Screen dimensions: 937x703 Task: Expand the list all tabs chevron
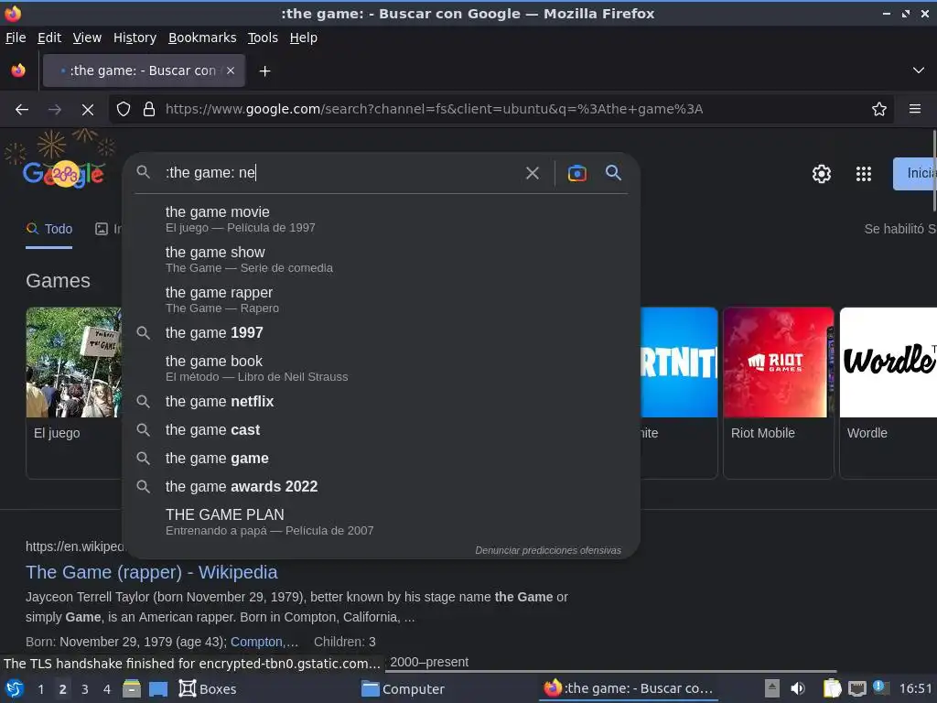[x=919, y=70]
